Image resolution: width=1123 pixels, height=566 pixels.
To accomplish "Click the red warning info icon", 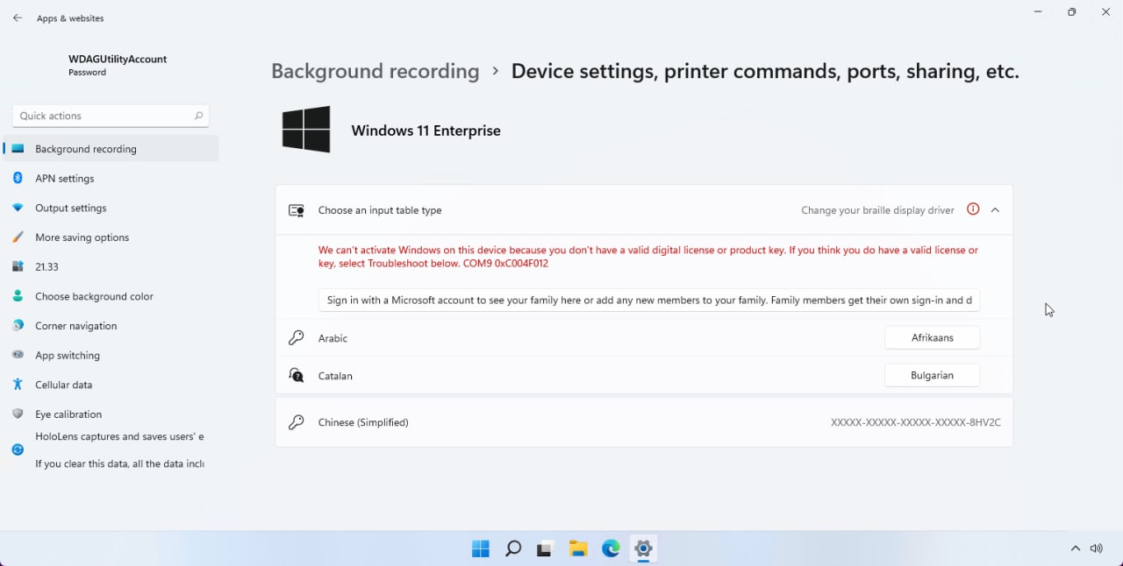I will click(x=973, y=209).
